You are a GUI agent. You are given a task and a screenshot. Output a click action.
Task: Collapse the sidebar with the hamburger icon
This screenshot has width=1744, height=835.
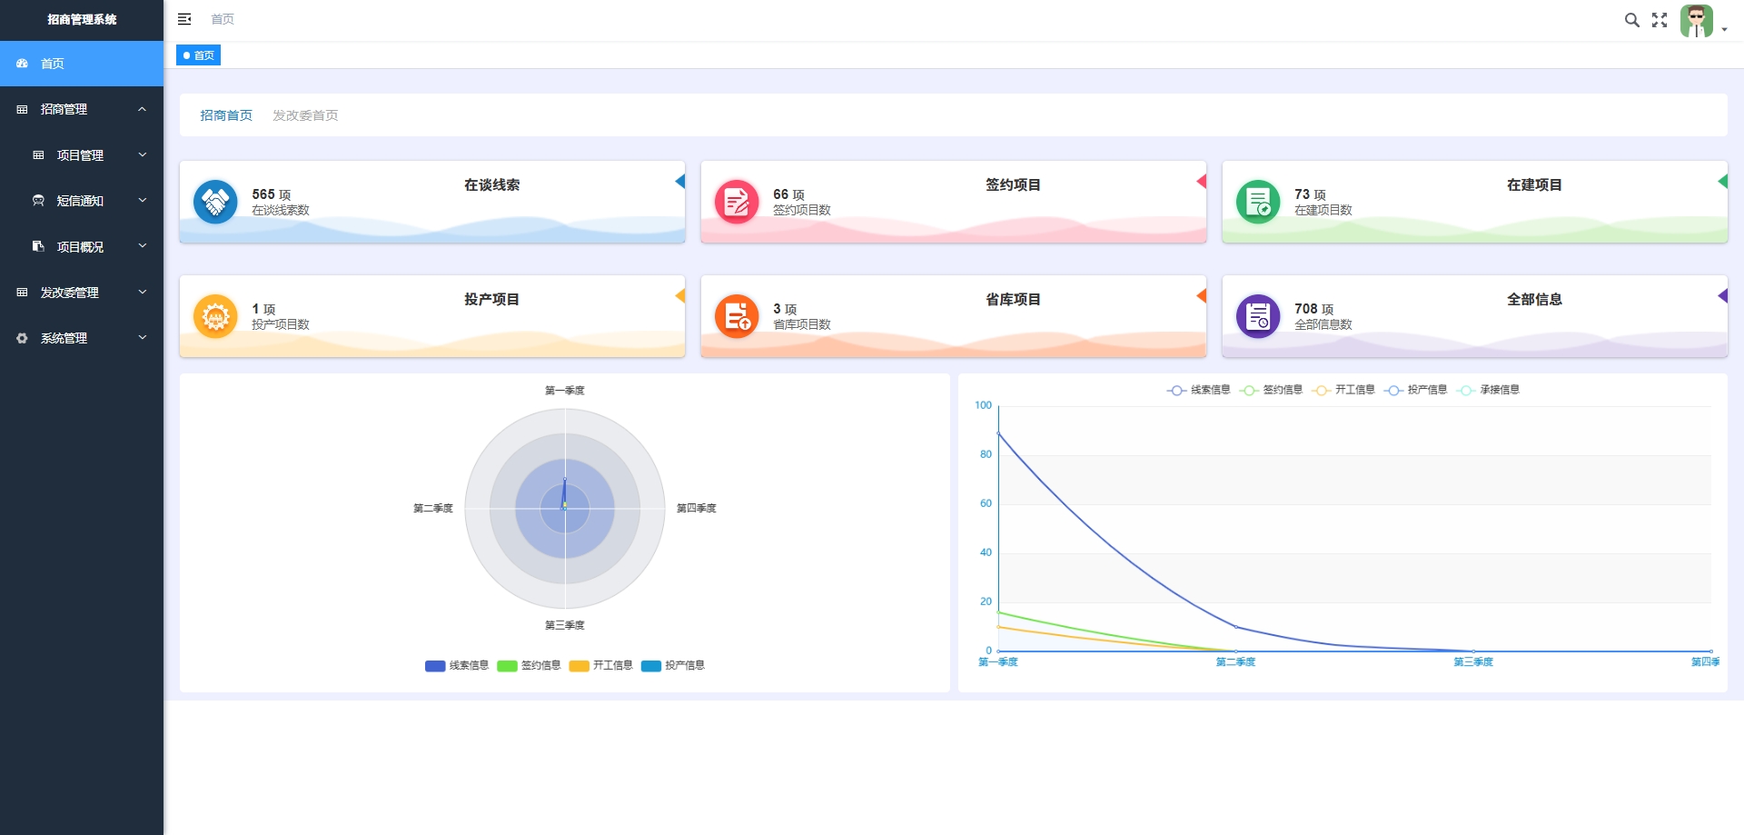184,19
